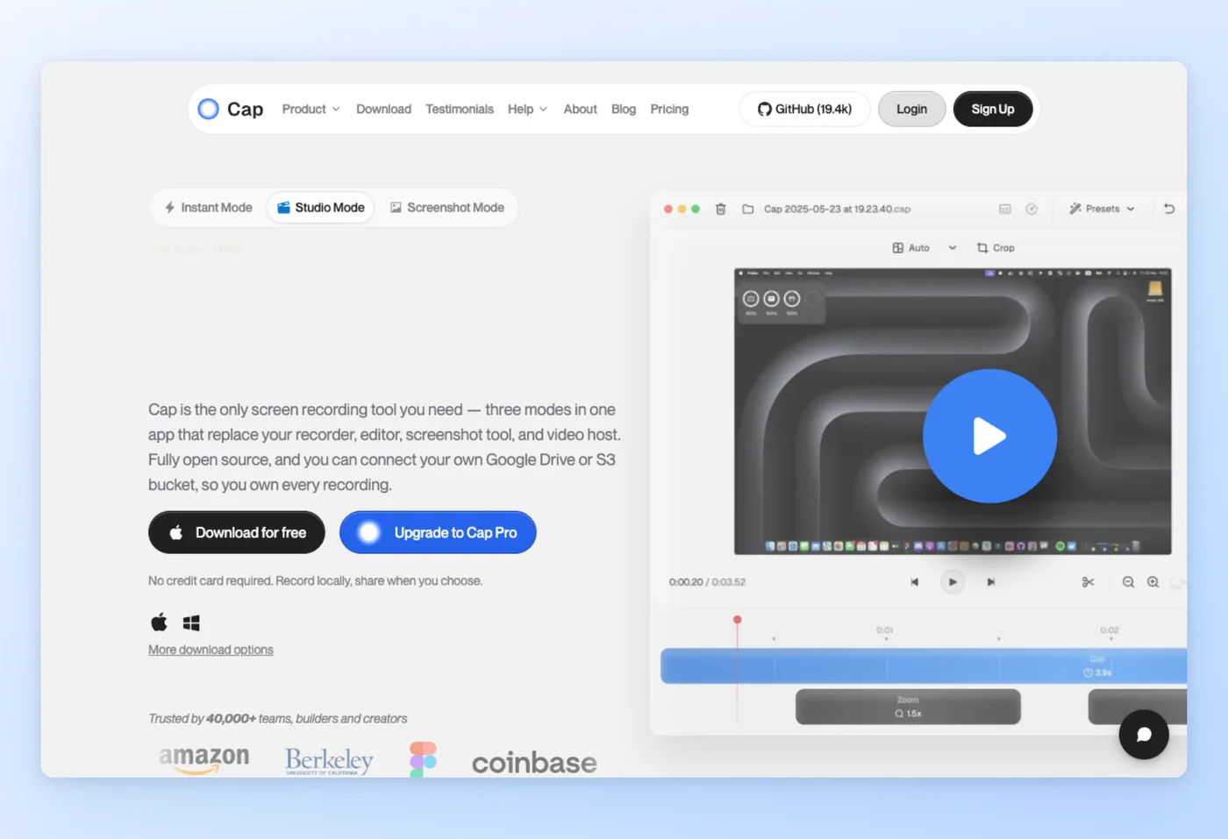Screen dimensions: 1228x839
Task: Expand the Help dropdown menu
Action: click(x=527, y=109)
